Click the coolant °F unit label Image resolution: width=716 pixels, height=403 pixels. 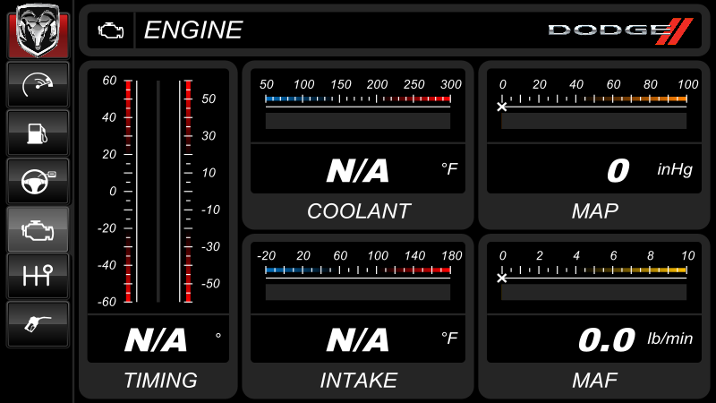pos(450,169)
